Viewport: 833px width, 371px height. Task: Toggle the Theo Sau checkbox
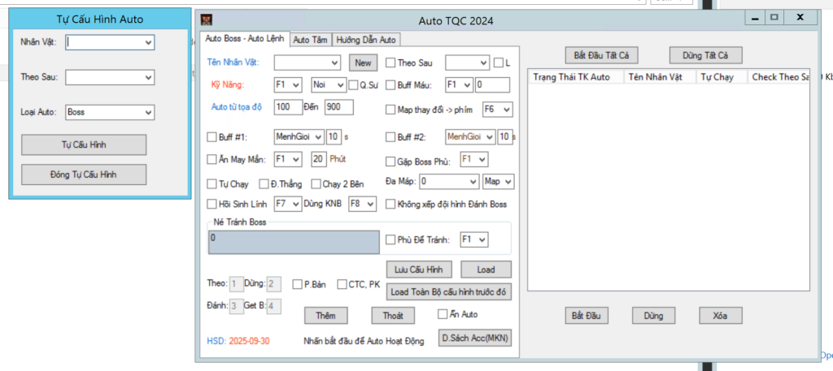(x=390, y=63)
